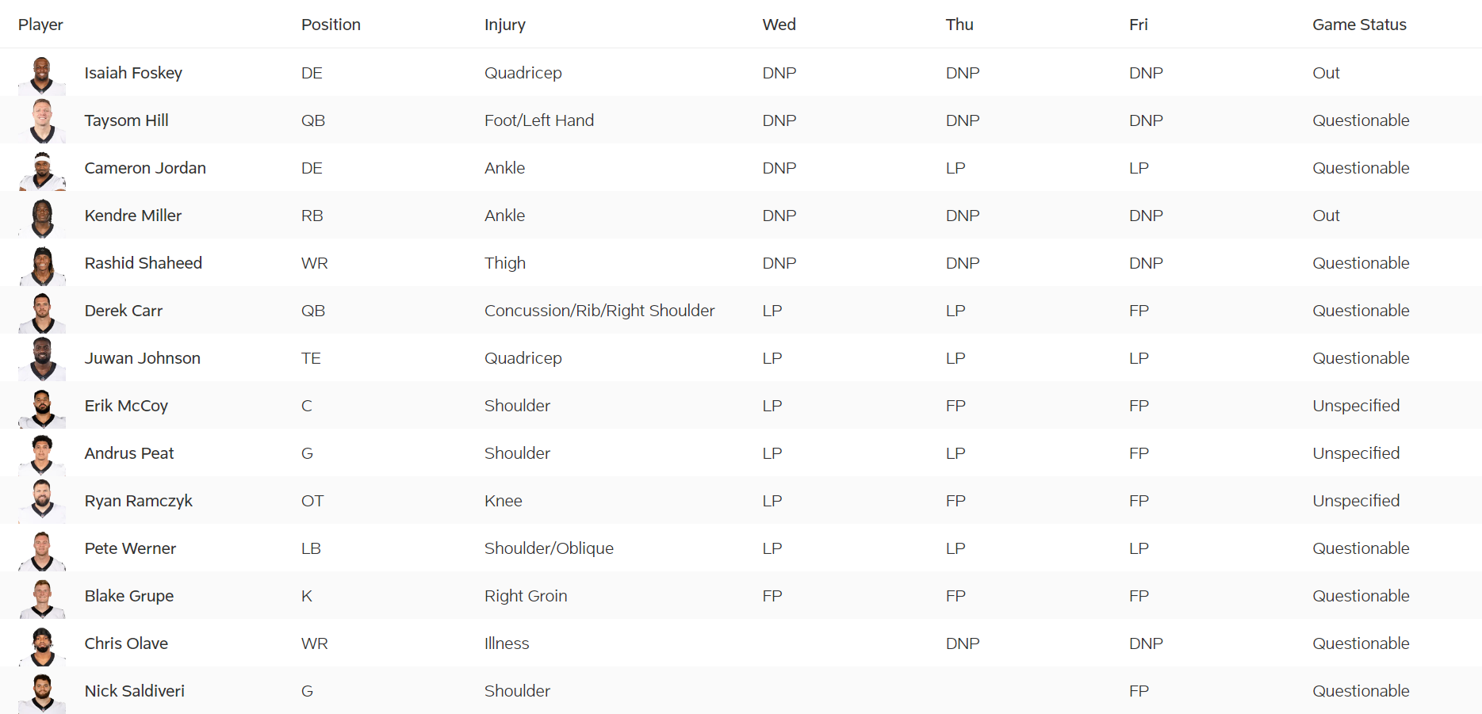Click the Position column header

click(x=331, y=25)
